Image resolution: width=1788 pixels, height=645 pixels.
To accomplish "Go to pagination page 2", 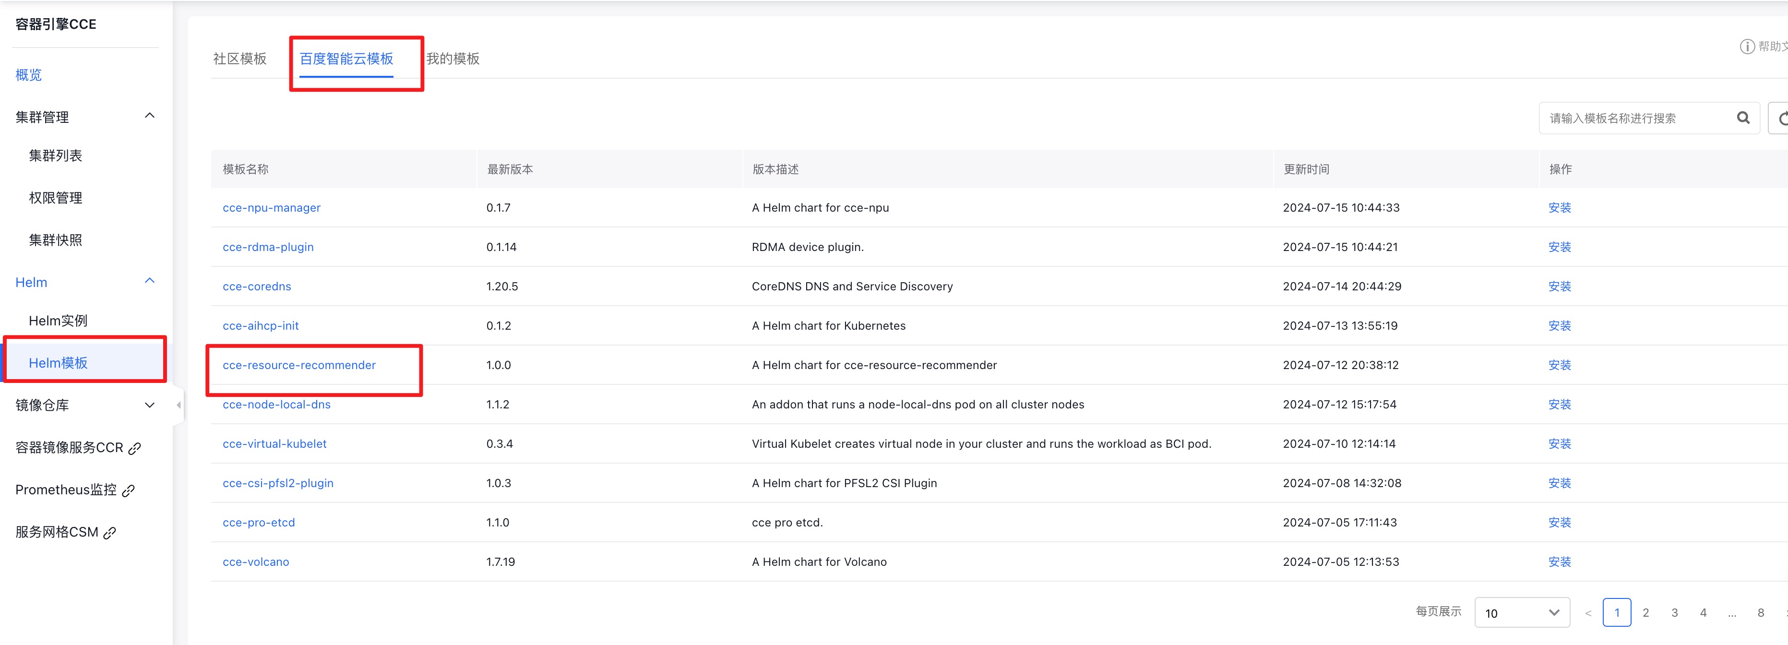I will pyautogui.click(x=1645, y=612).
